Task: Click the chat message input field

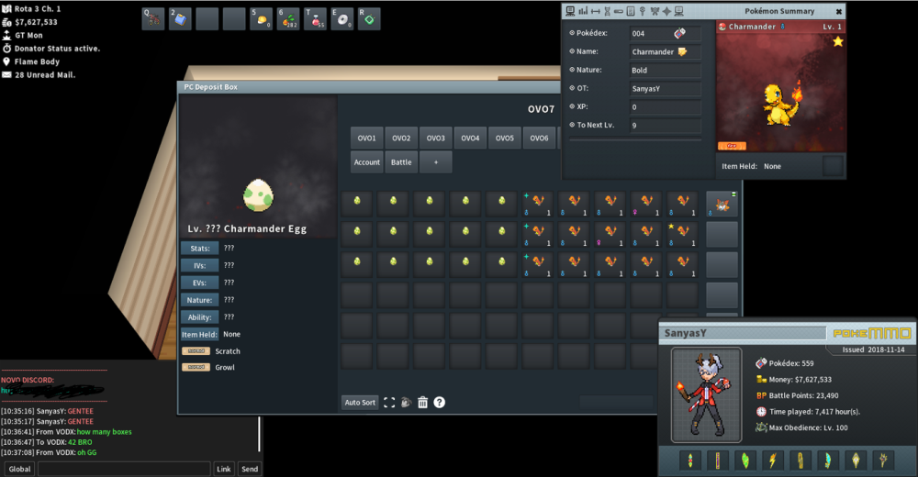Action: click(124, 469)
